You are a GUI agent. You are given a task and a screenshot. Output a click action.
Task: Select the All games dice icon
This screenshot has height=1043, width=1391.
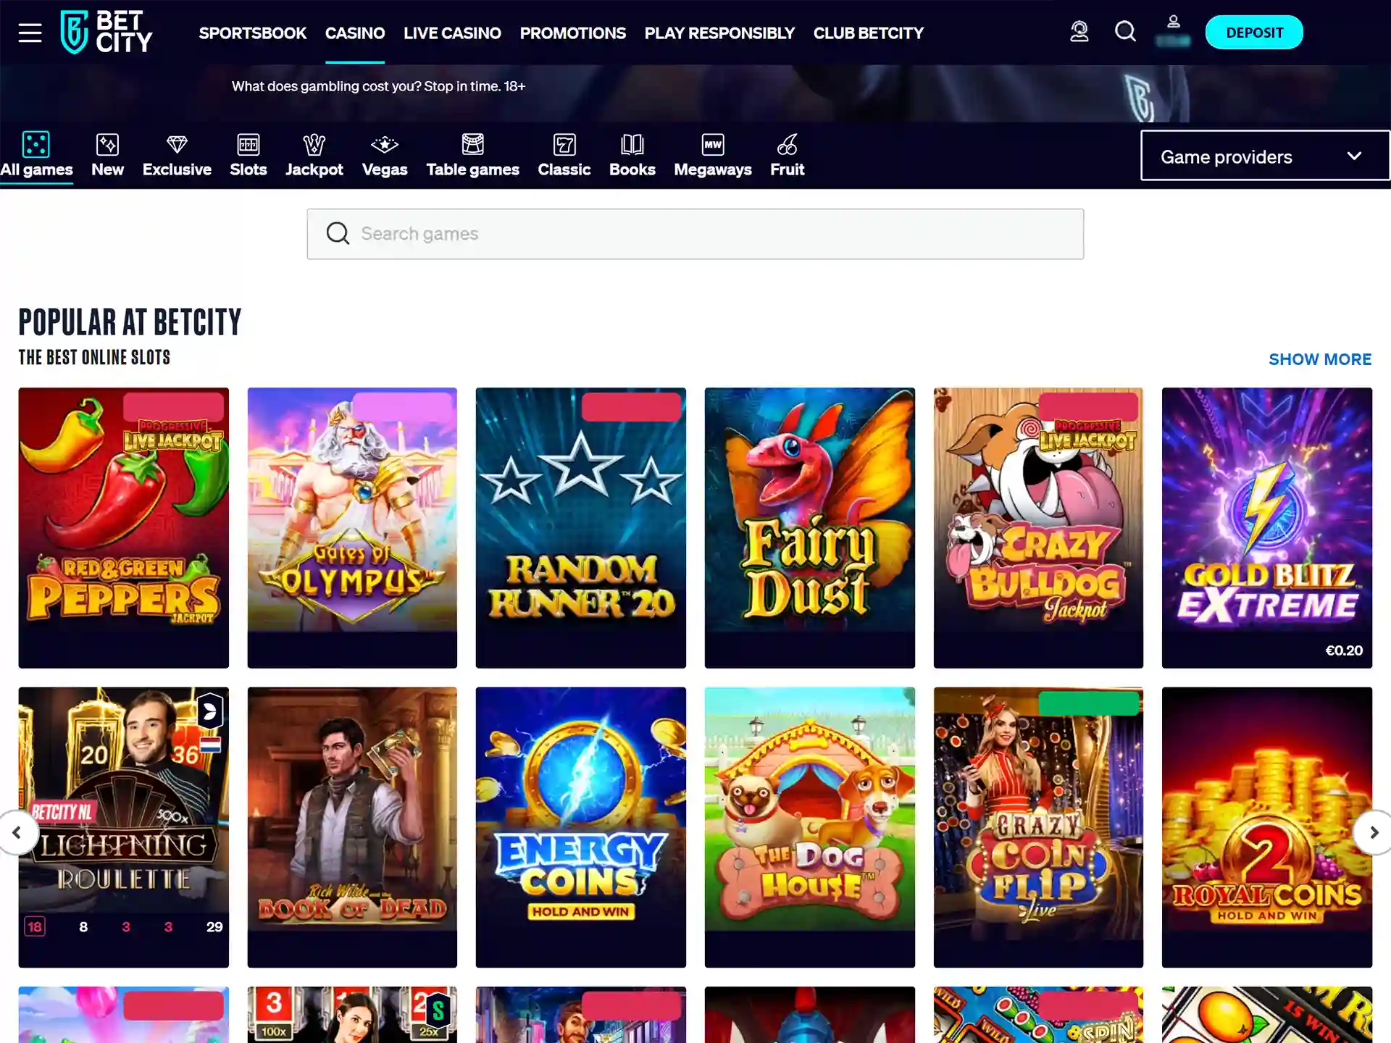37,144
